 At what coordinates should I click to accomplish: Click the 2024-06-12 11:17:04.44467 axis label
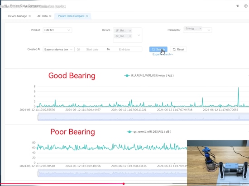point(83,110)
